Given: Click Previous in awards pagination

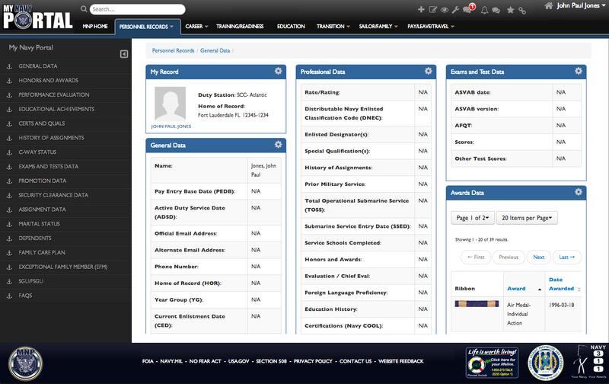Looking at the screenshot, I should click(x=509, y=258).
